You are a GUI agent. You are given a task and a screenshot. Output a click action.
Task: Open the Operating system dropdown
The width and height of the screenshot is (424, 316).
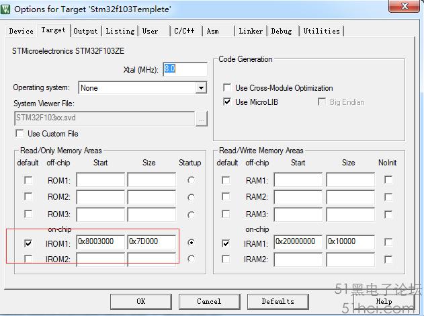click(142, 87)
